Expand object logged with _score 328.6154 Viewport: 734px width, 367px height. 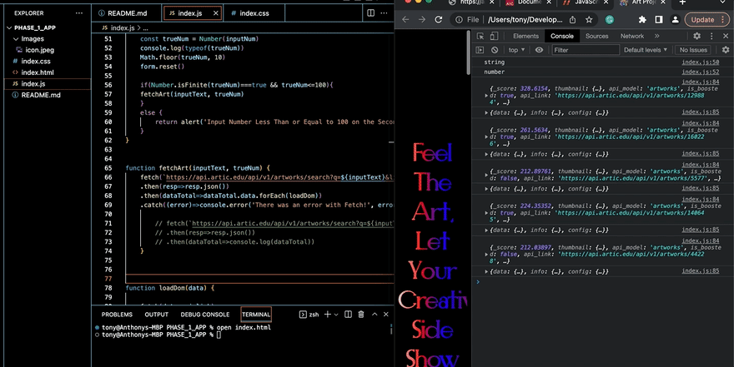click(x=486, y=95)
